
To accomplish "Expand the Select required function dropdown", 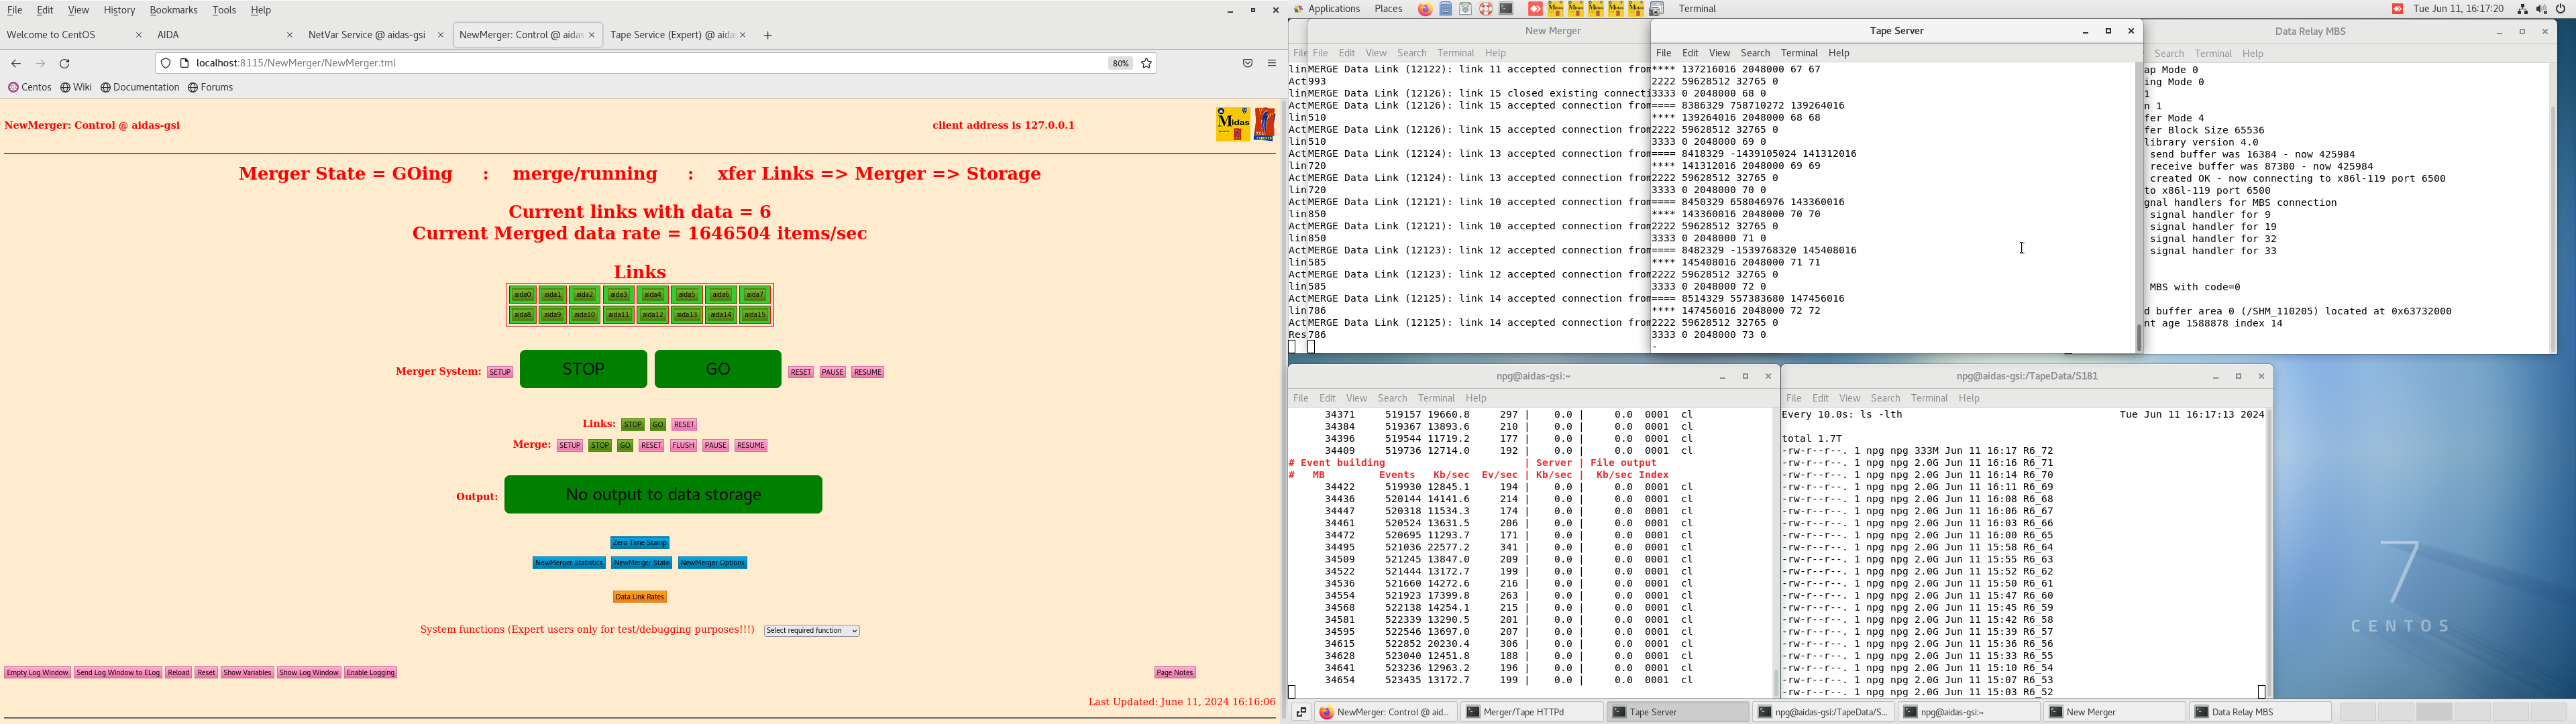I will pyautogui.click(x=812, y=631).
